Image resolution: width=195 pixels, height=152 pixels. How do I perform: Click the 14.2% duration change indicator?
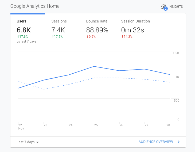point(127,37)
